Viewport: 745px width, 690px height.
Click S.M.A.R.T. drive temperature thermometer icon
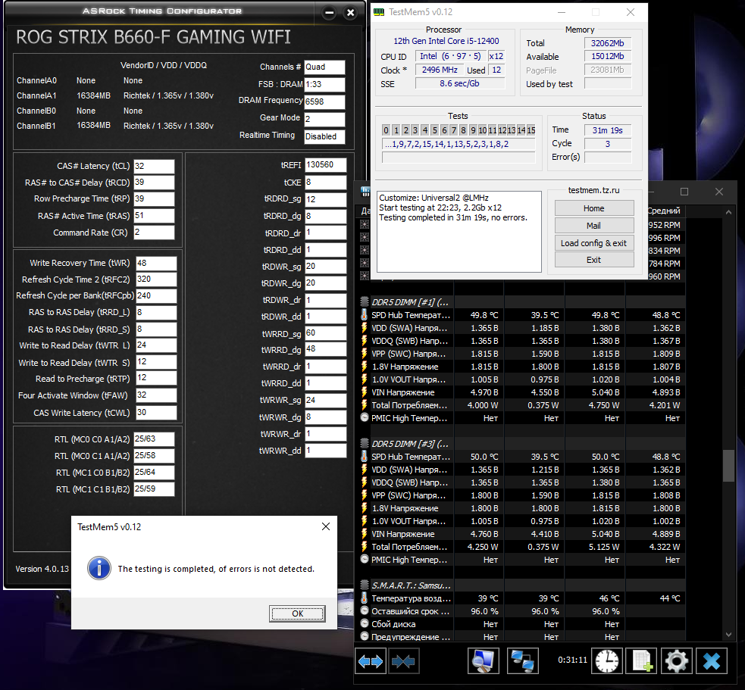[364, 598]
